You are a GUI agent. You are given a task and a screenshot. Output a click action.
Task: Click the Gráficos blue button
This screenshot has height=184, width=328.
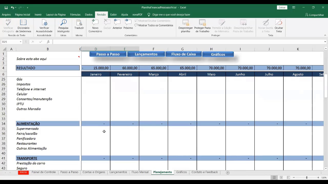[x=218, y=54]
